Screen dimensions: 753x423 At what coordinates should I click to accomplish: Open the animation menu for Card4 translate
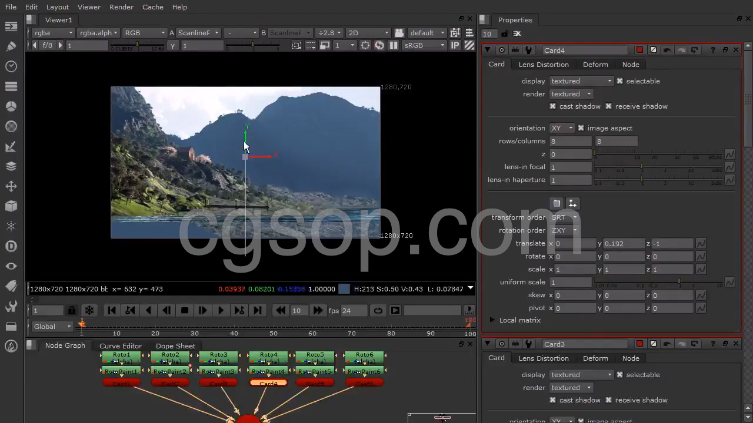point(701,243)
